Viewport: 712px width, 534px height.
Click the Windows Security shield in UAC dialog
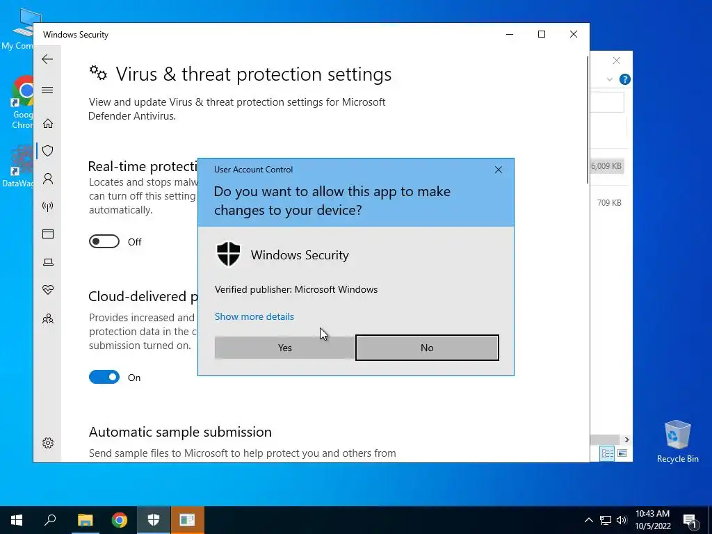pyautogui.click(x=228, y=254)
